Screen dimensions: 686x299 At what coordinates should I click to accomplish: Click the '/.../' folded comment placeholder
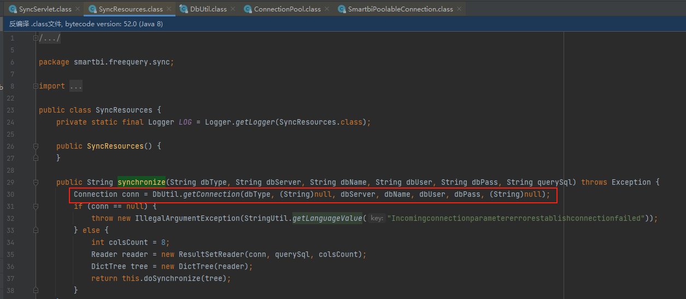50,38
